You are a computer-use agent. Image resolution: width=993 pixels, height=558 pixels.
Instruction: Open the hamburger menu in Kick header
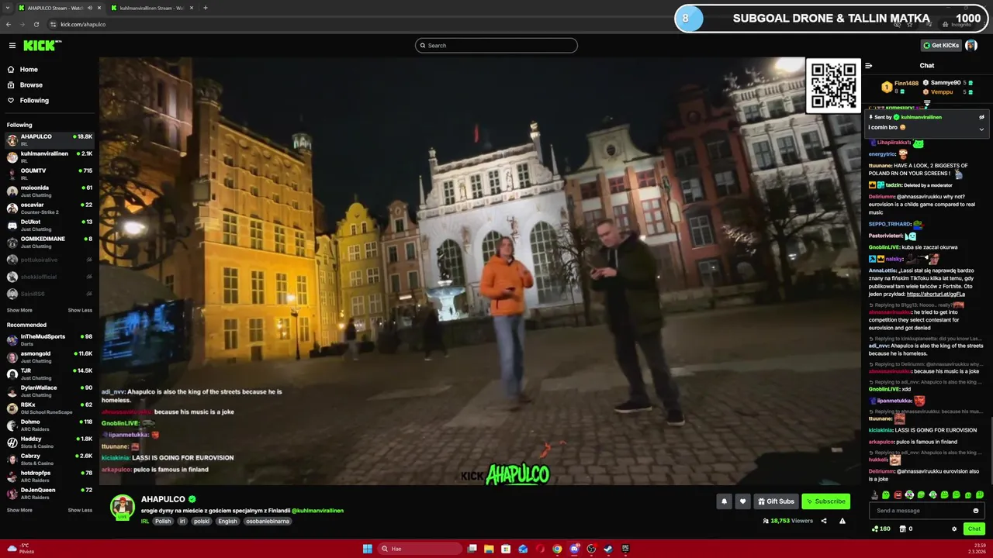[x=12, y=46]
